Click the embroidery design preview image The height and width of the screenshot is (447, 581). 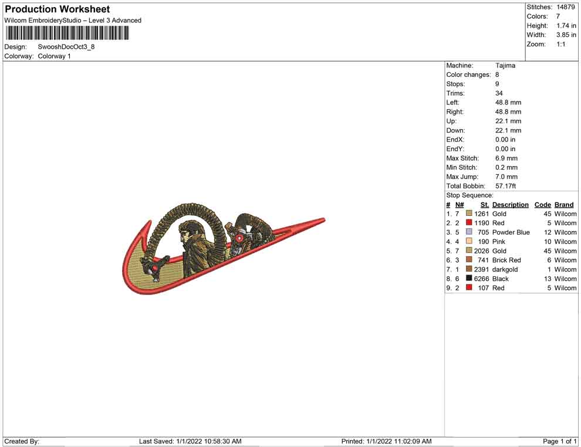click(x=224, y=249)
